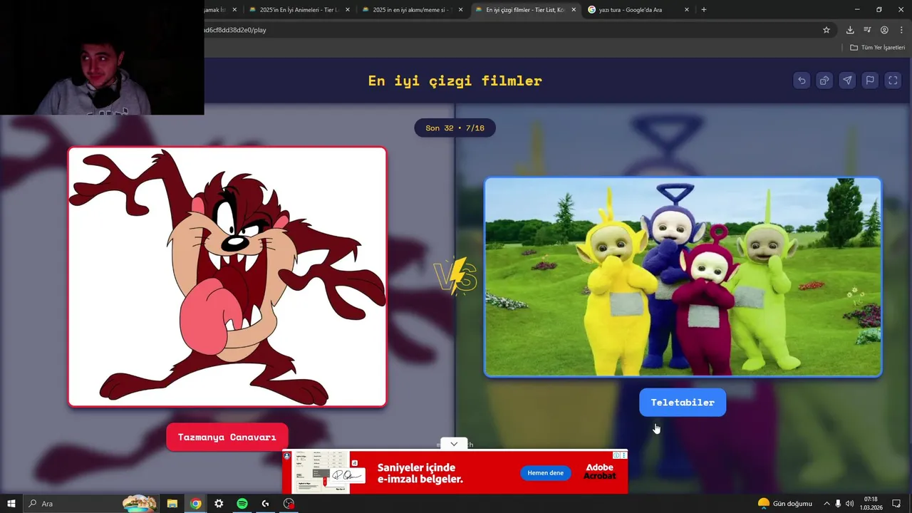Click the microphone tray icon

coord(838,504)
